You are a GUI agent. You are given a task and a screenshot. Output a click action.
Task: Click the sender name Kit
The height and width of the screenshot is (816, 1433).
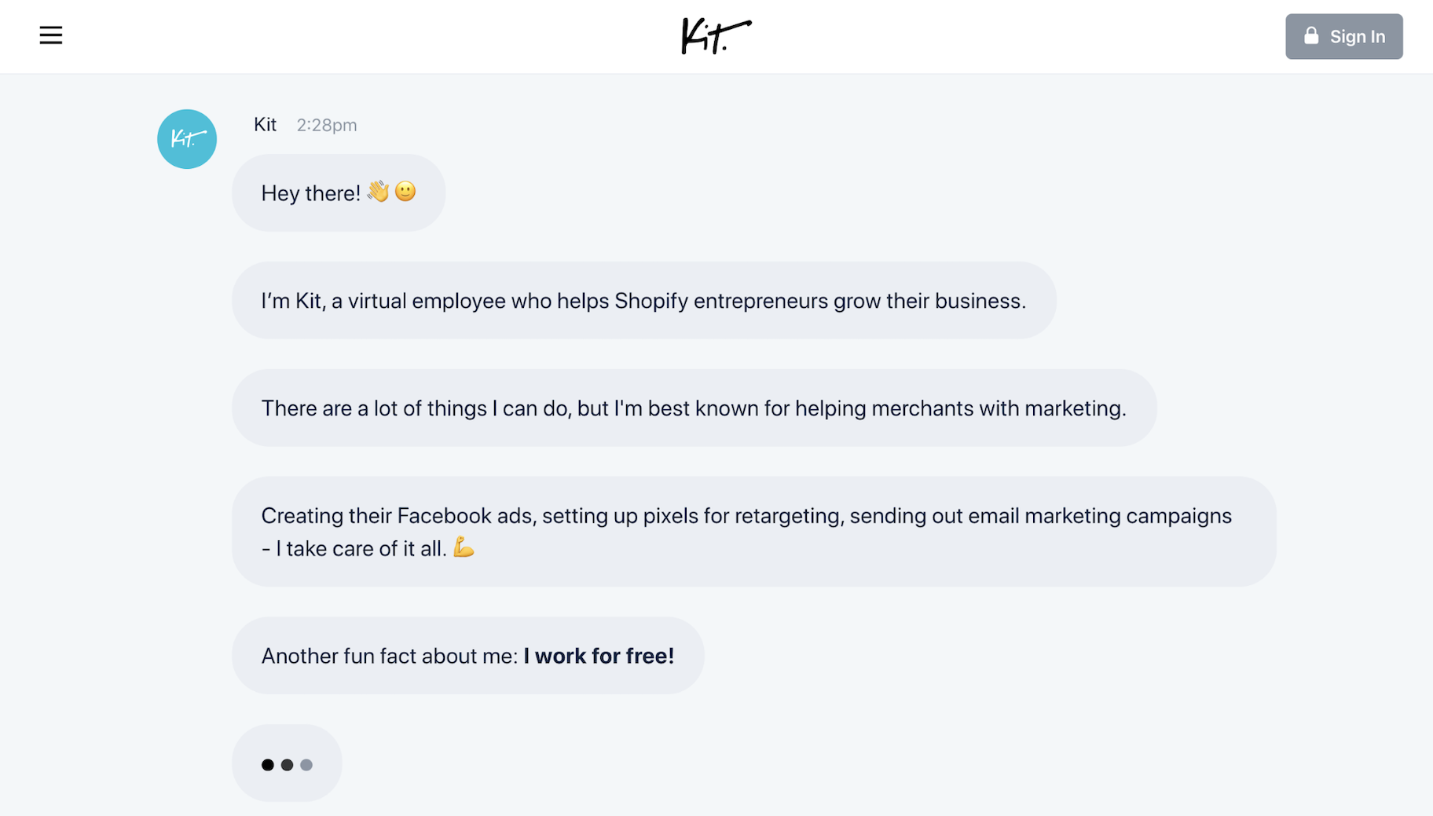pyautogui.click(x=265, y=125)
